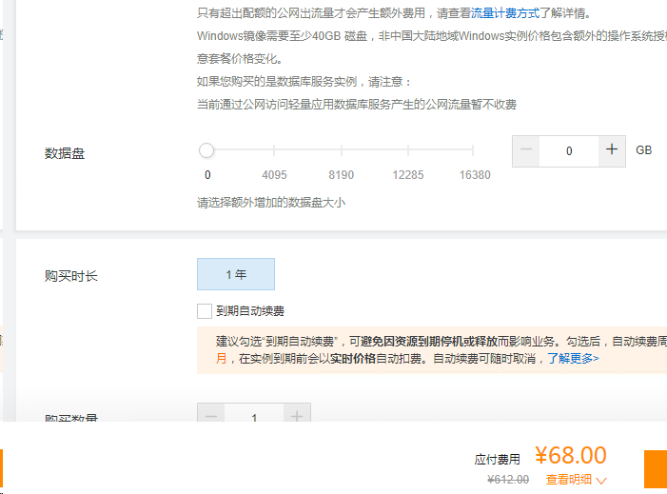Image resolution: width=667 pixels, height=494 pixels.
Task: Open the 流量计费方式 link
Action: (505, 13)
